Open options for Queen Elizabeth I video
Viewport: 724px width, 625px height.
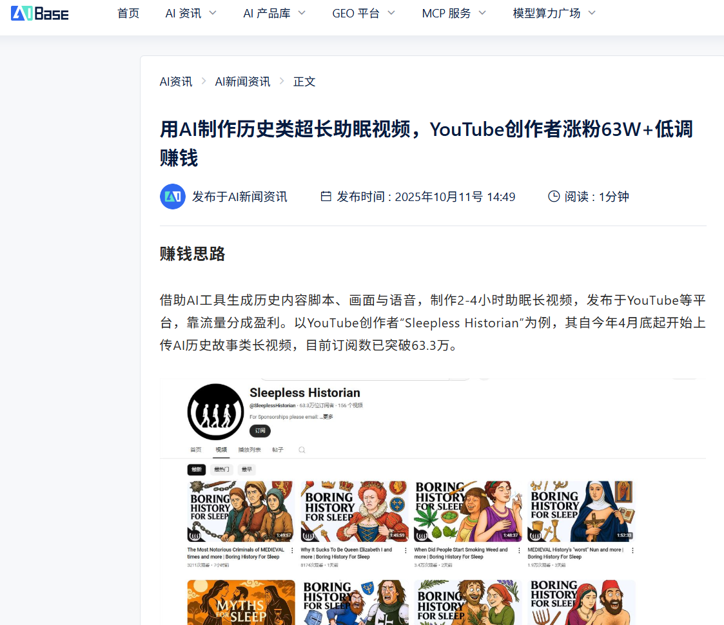tap(406, 550)
